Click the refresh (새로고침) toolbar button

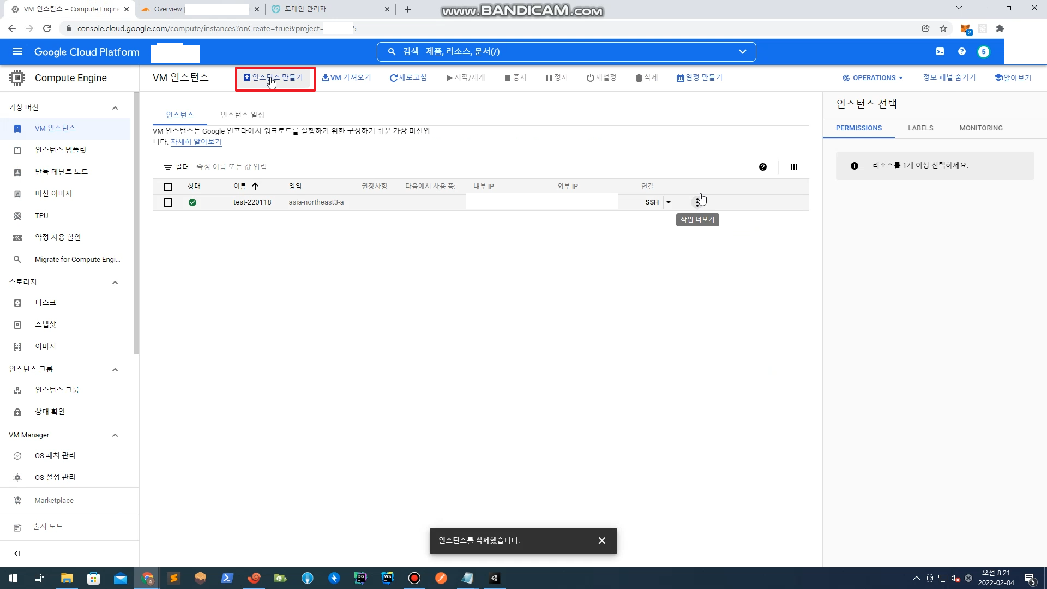click(x=408, y=77)
